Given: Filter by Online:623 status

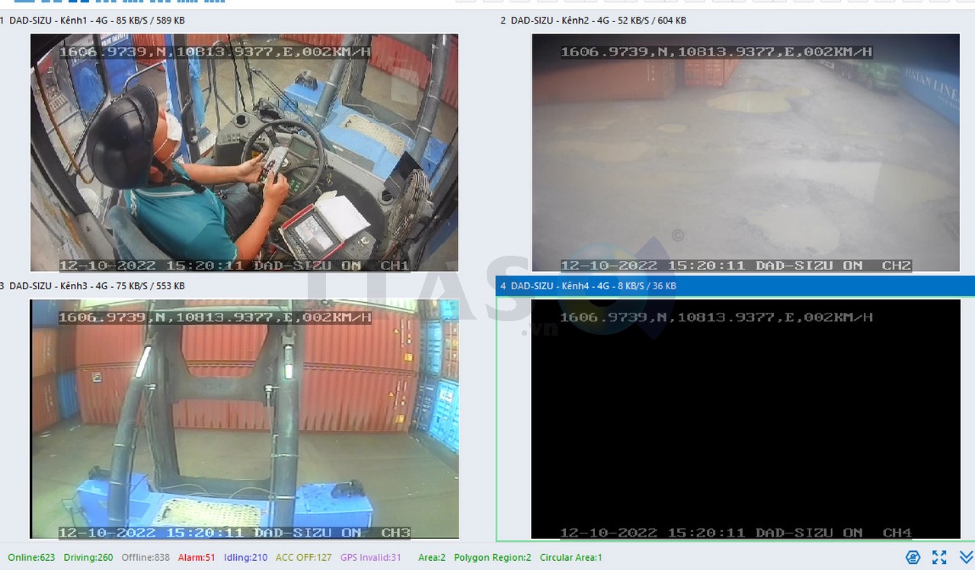Looking at the screenshot, I should coord(31,558).
